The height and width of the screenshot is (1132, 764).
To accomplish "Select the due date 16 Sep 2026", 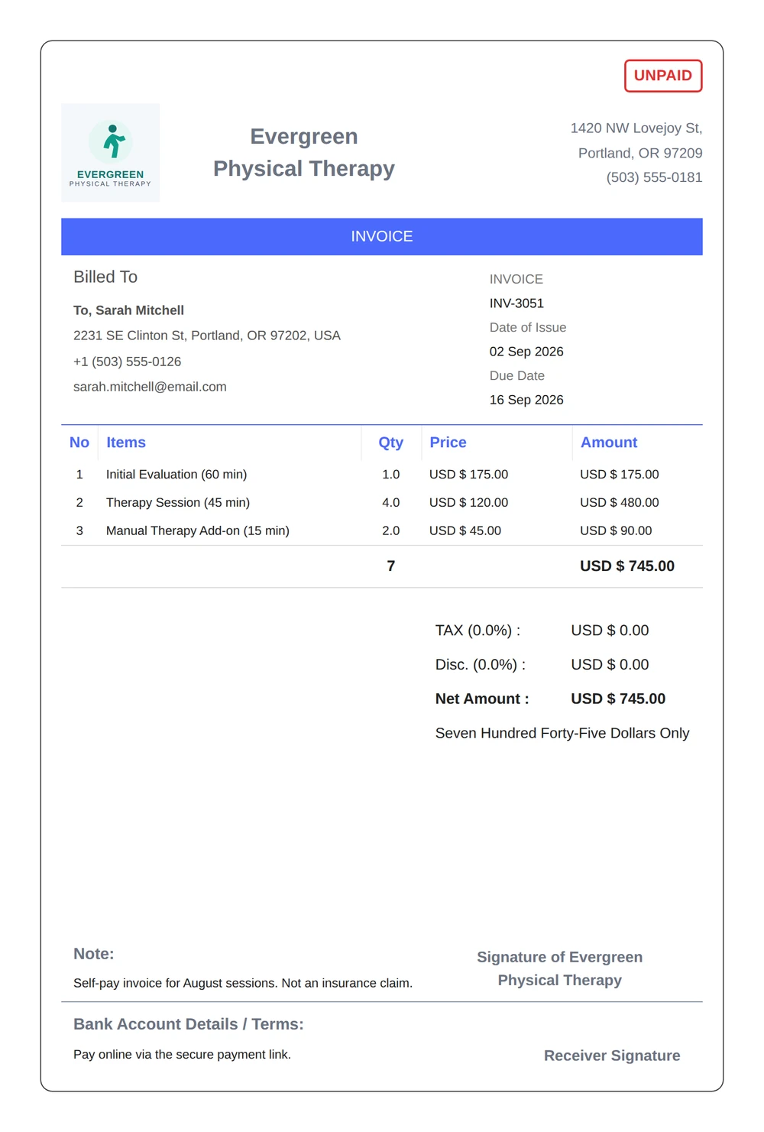I will pos(526,400).
